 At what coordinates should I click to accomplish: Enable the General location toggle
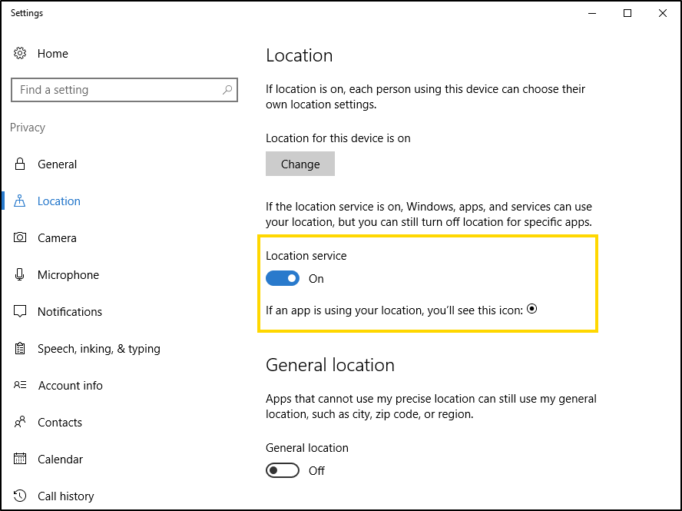pyautogui.click(x=283, y=470)
